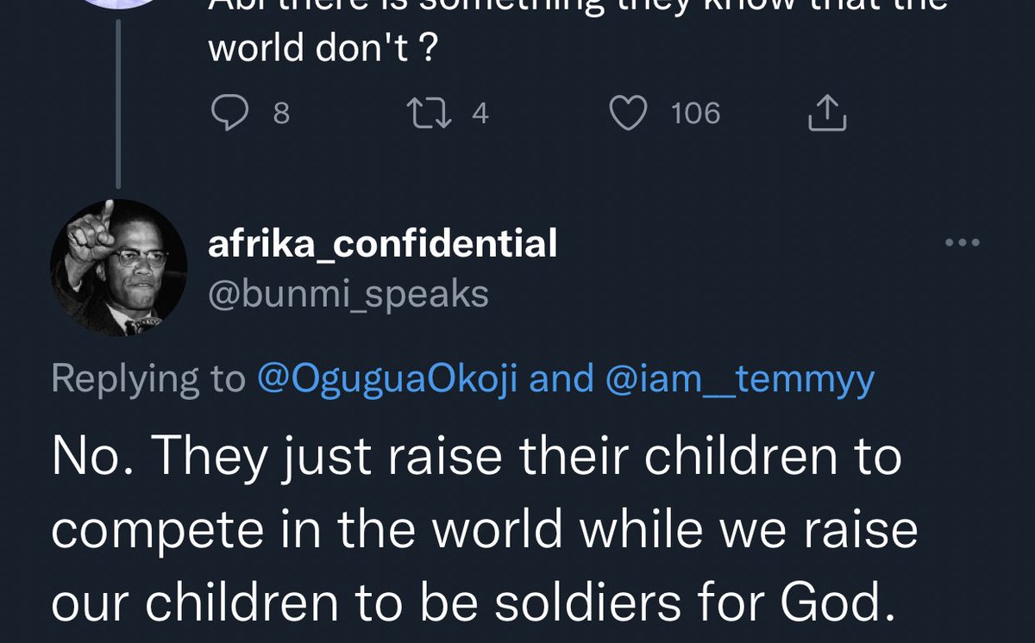Image resolution: width=1035 pixels, height=643 pixels.
Task: Click the @bunmi_speaks handle
Action: 348,295
